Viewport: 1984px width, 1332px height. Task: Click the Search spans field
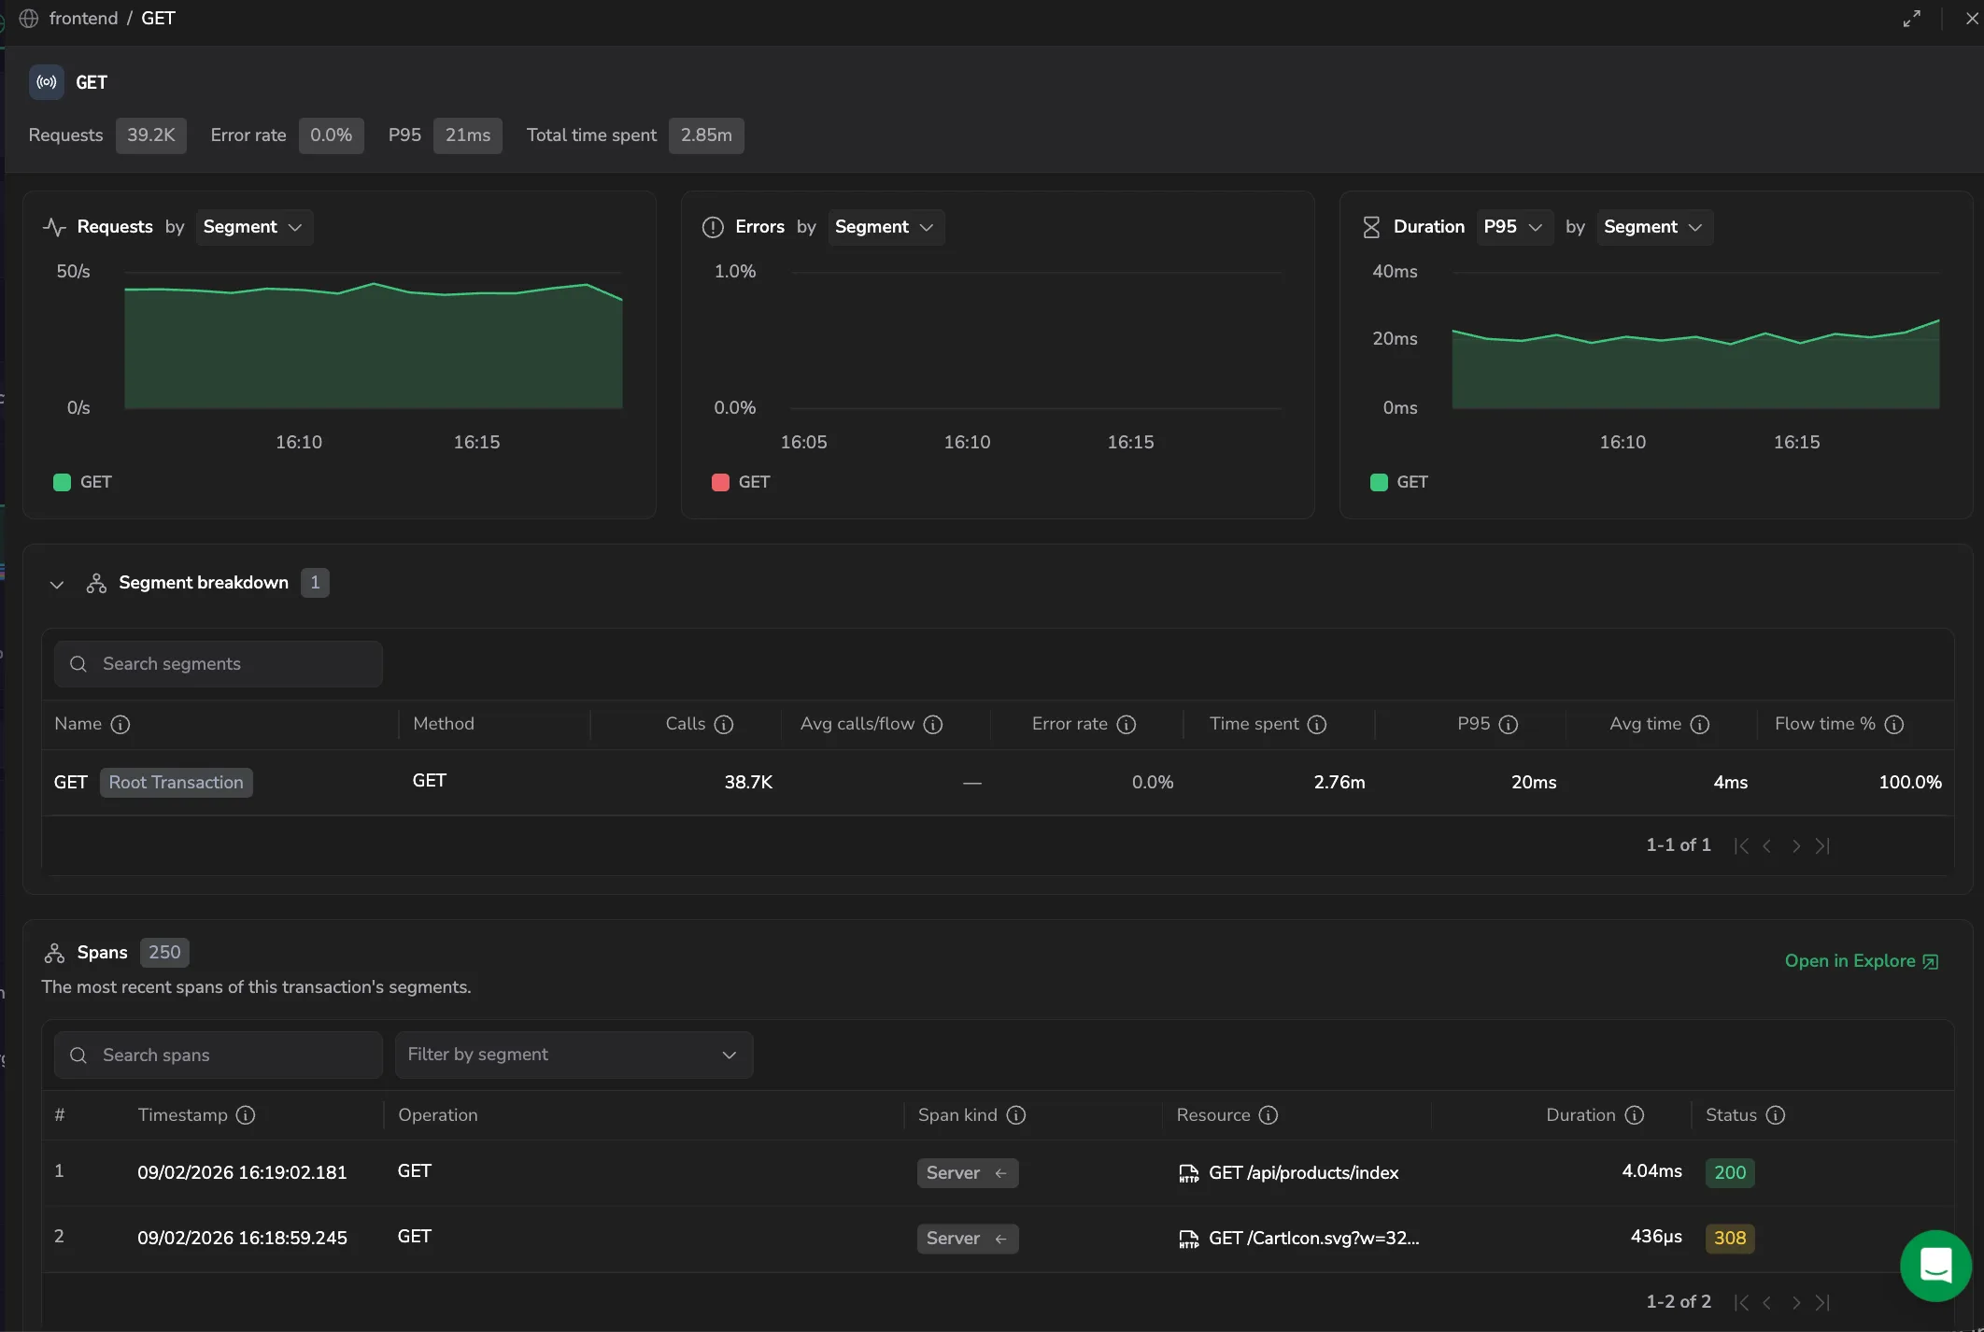click(219, 1055)
